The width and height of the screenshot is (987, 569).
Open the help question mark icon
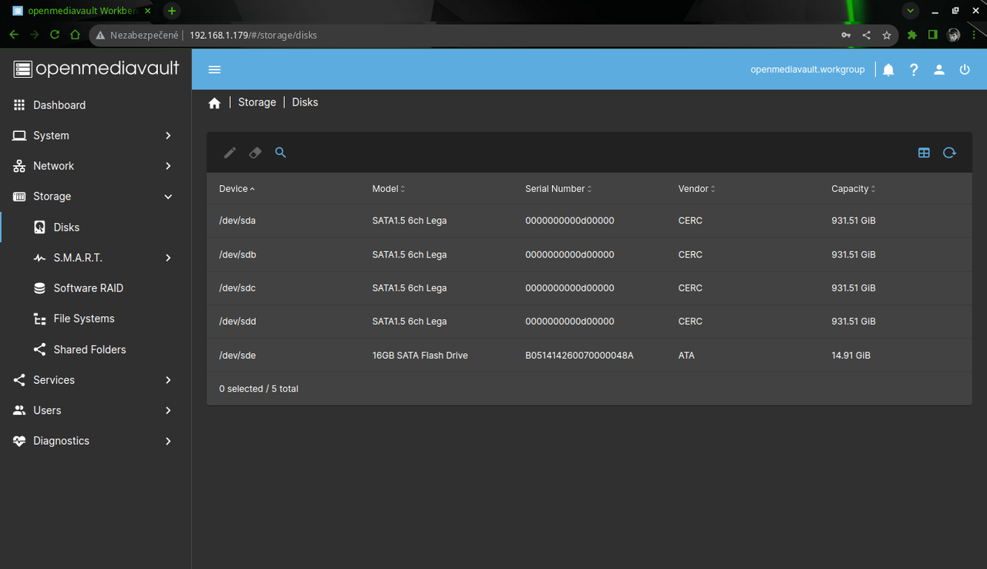tap(914, 69)
